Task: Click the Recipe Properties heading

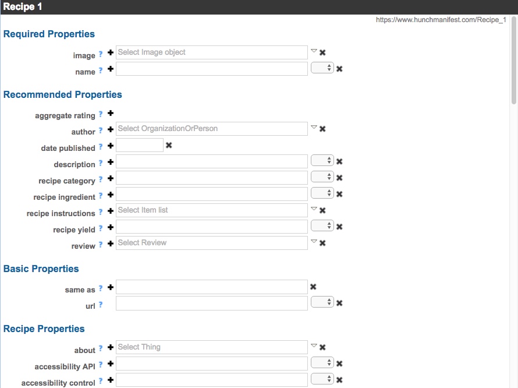Action: [44, 329]
